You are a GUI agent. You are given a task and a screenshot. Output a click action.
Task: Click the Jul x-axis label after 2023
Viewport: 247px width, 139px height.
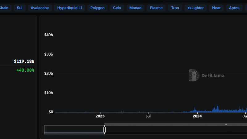[148, 116]
